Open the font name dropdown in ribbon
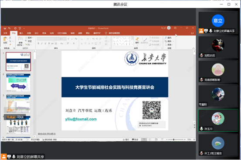 point(47,39)
